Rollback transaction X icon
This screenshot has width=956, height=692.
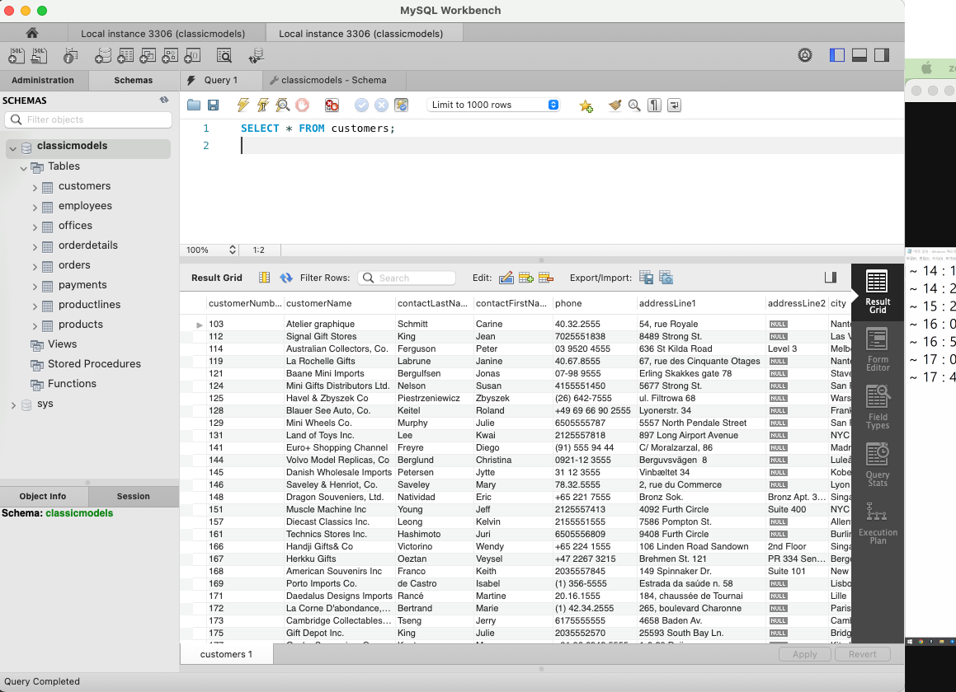[381, 105]
